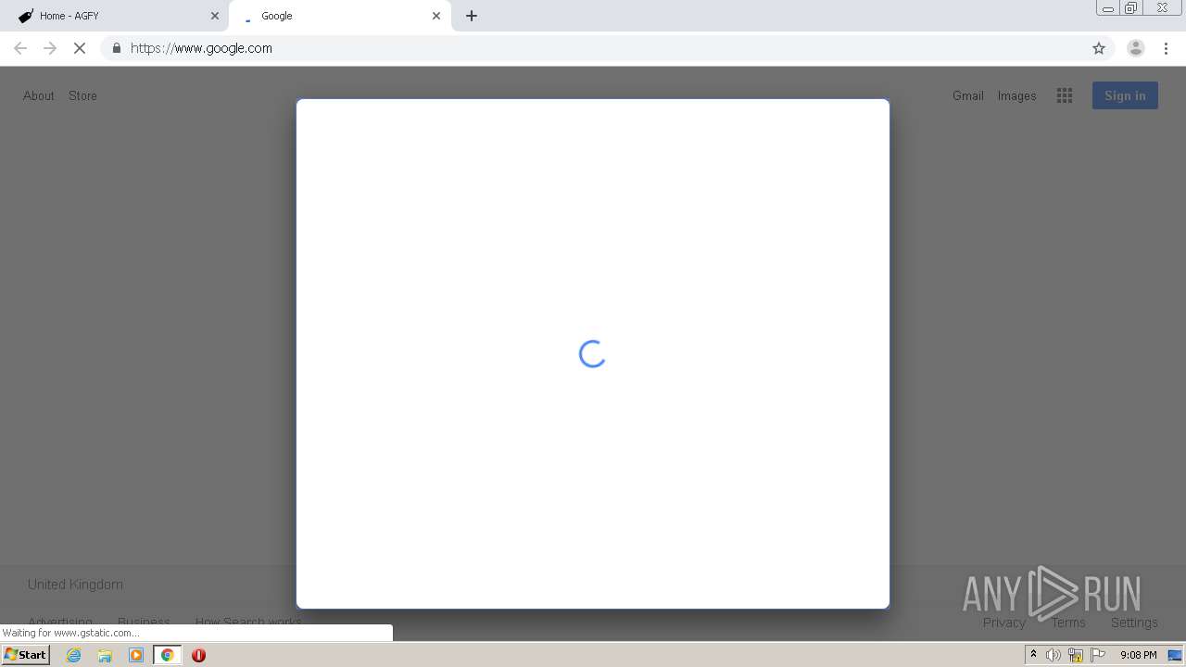
Task: Switch to the Home - AGFY tab
Action: pyautogui.click(x=116, y=16)
